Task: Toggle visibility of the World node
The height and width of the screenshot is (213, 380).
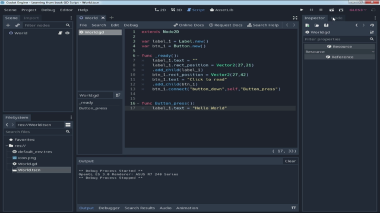Action: tap(67, 33)
